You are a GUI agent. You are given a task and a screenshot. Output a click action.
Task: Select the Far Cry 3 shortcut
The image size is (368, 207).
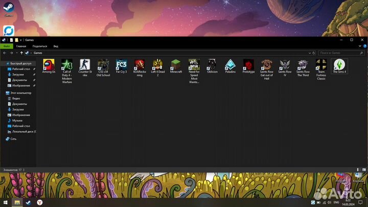coord(121,66)
